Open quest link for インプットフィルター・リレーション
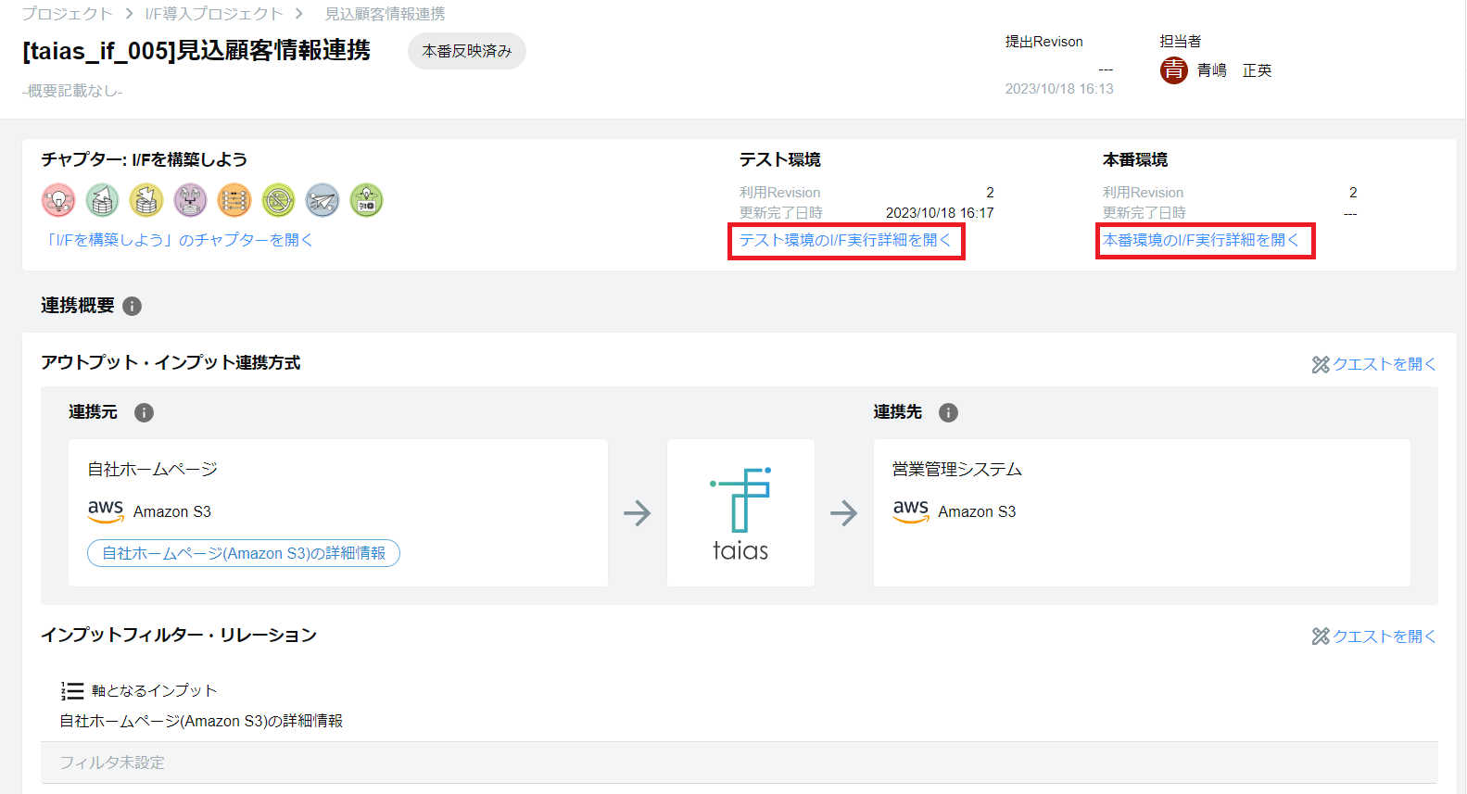Viewport: 1467px width, 794px height. tap(1374, 636)
